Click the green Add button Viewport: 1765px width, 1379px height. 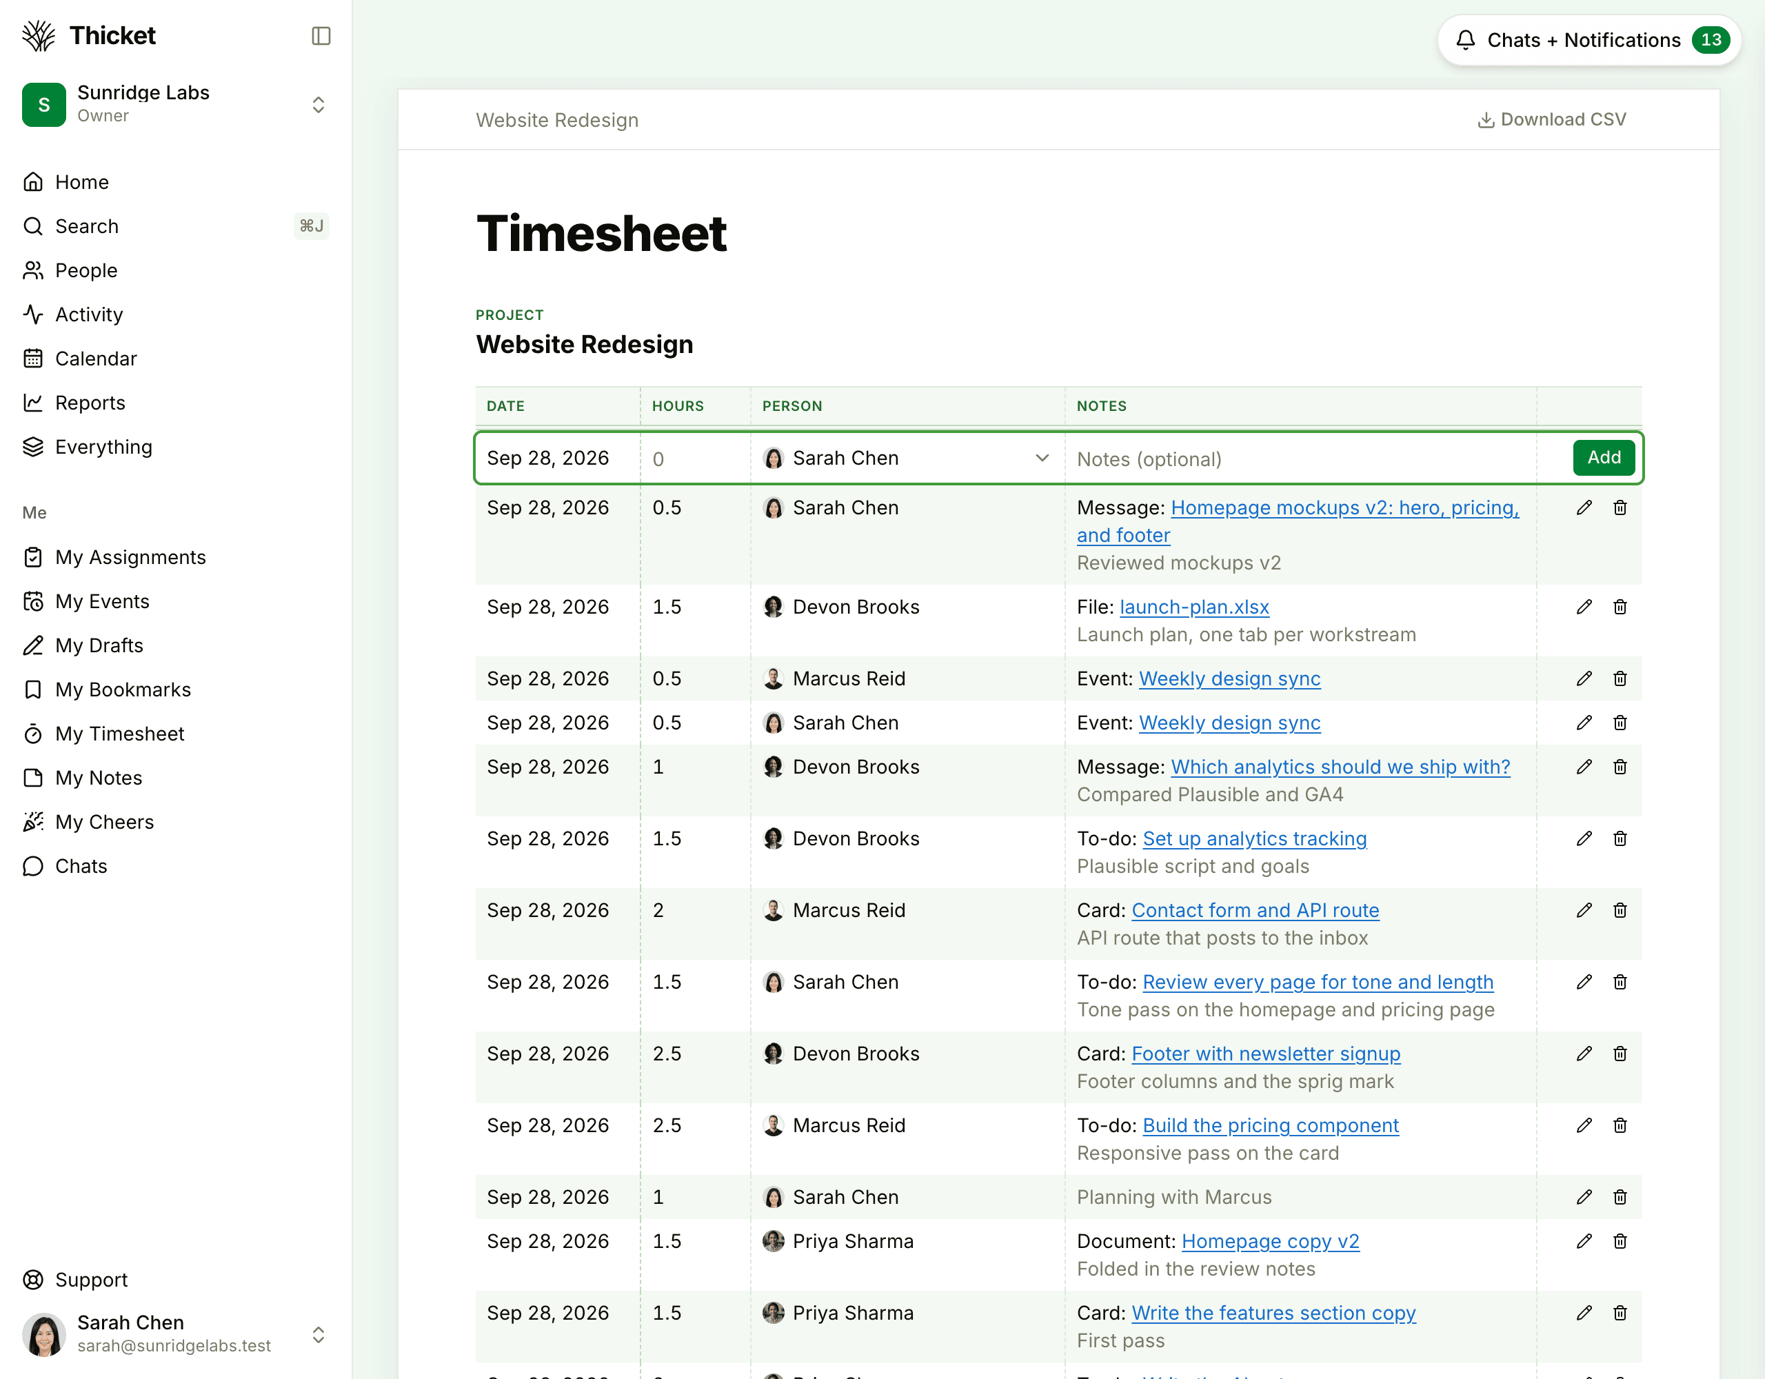click(x=1604, y=458)
